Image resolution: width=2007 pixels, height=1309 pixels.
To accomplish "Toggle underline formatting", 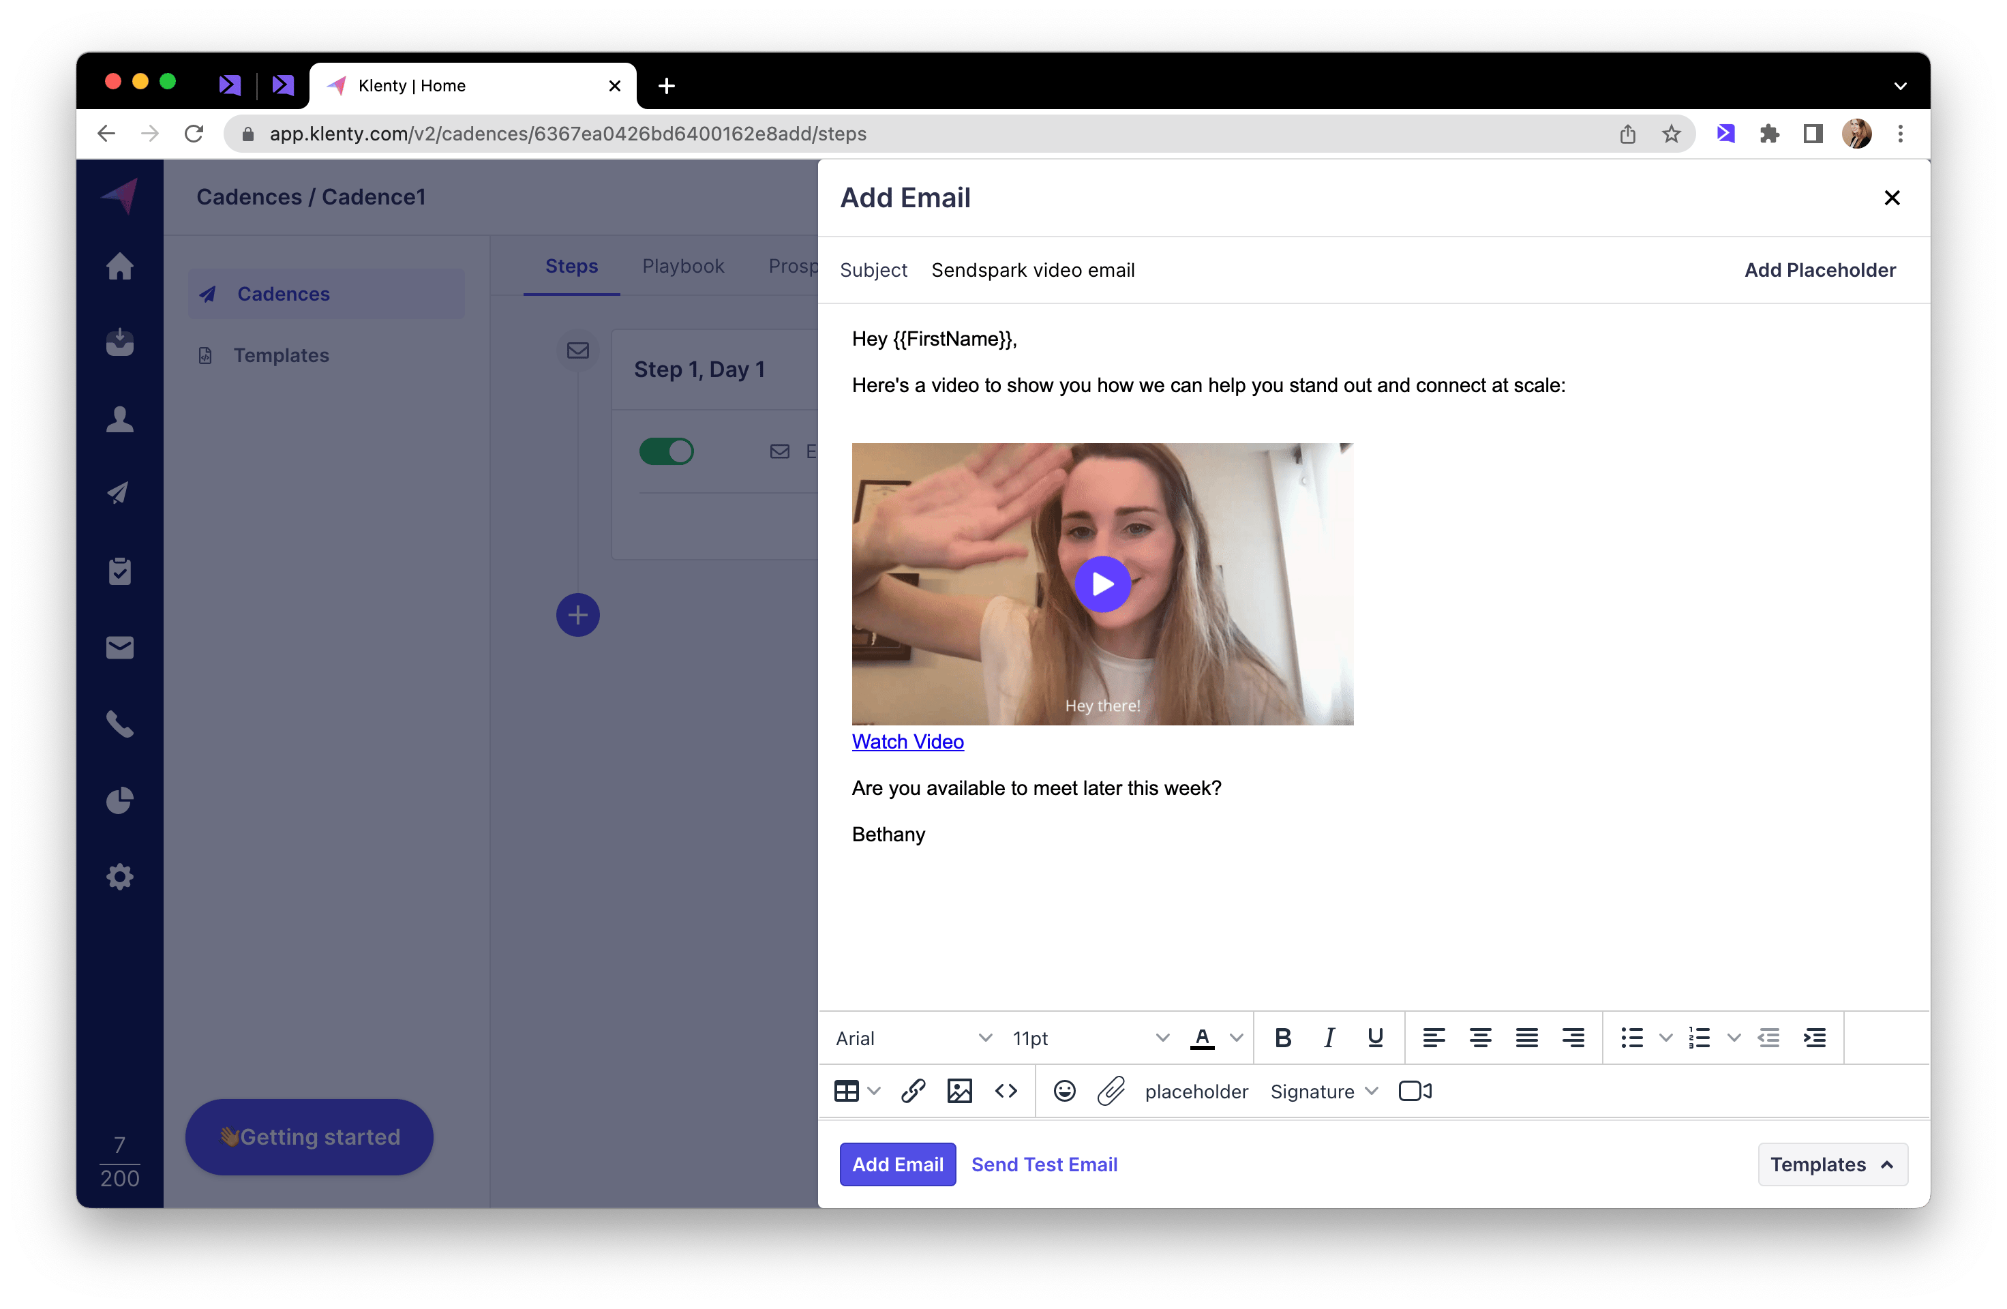I will (1376, 1038).
